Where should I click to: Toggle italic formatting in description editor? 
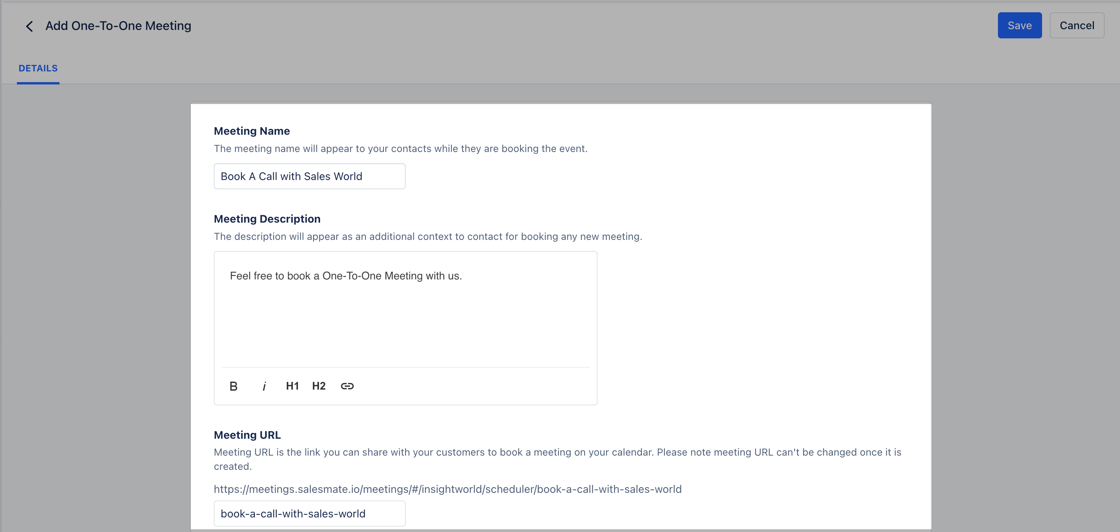264,386
